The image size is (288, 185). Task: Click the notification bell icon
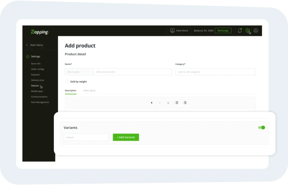pyautogui.click(x=240, y=31)
